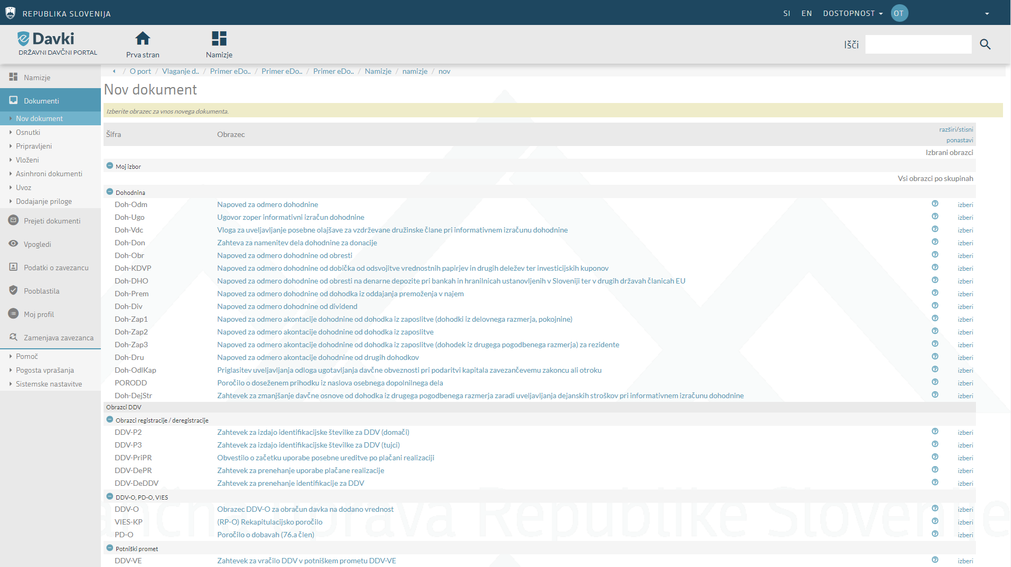Collapse the Moj izbor section

tap(110, 166)
